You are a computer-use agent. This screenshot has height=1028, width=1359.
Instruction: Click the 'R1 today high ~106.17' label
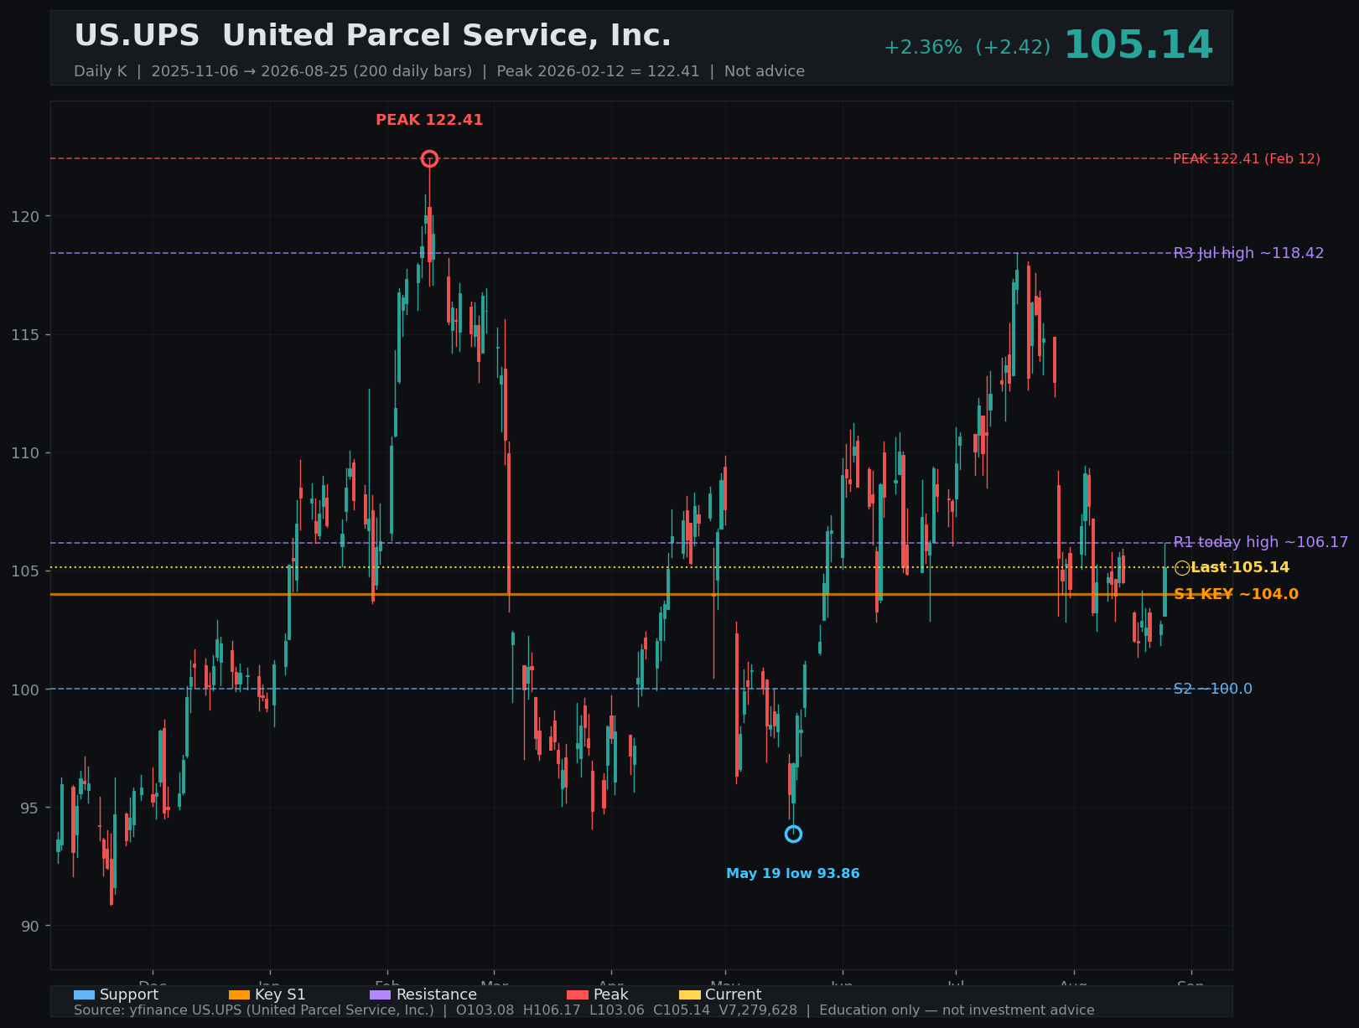point(1261,542)
